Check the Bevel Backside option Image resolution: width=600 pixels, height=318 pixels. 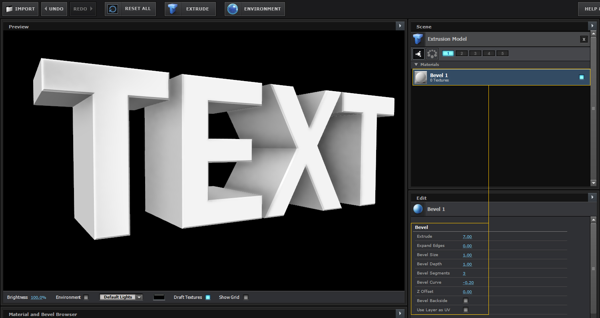click(465, 300)
